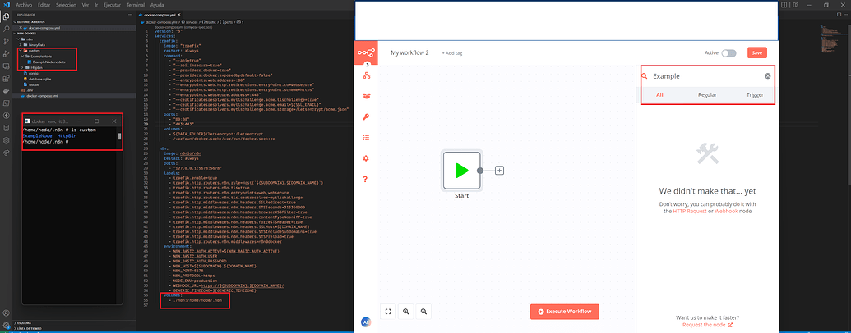Open the n8n Settings gear icon
This screenshot has width=851, height=333.
coord(366,158)
